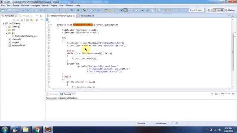Open Google Chrome from the taskbar

click(37, 130)
